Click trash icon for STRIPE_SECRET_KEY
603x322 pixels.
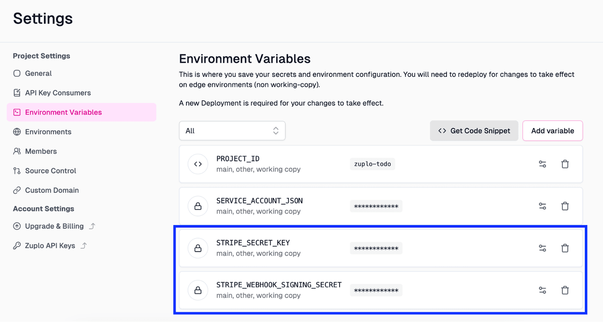(x=565, y=248)
